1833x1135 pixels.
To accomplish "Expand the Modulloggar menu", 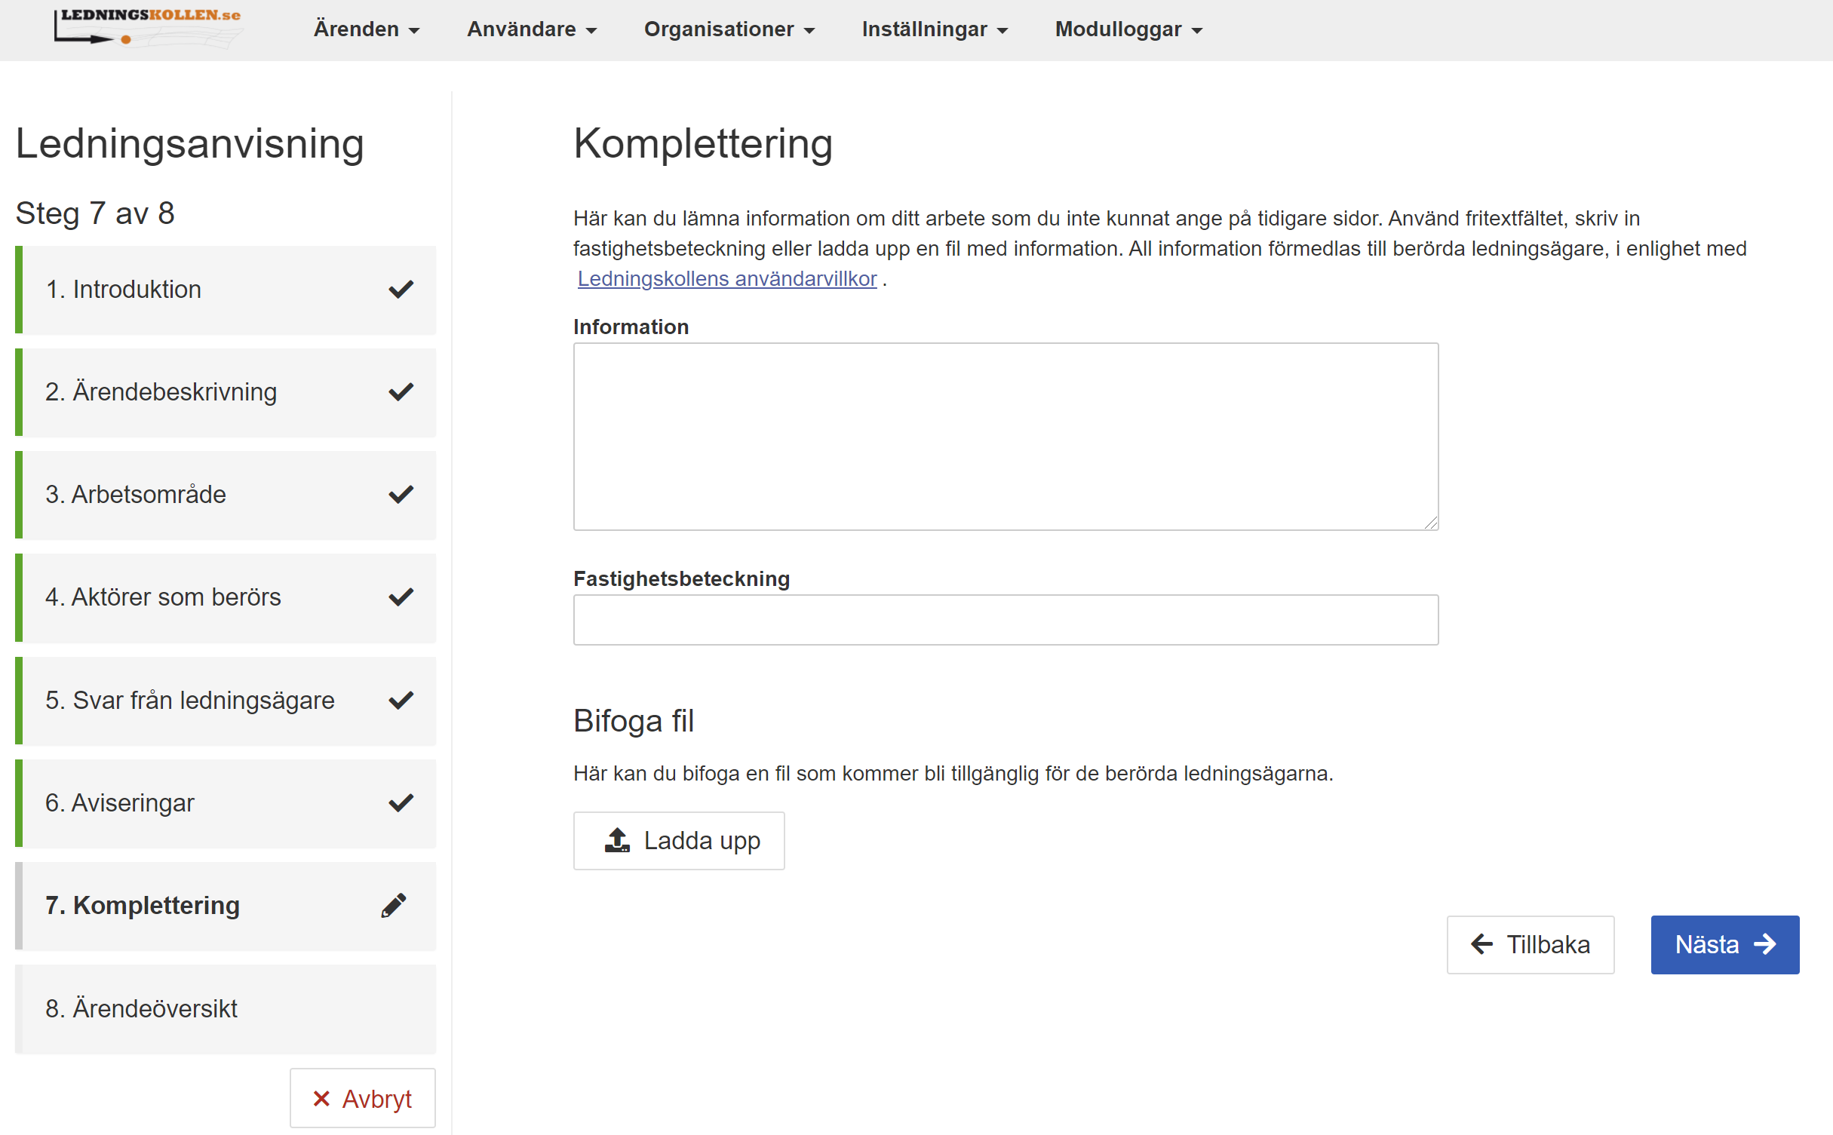I will [x=1127, y=29].
